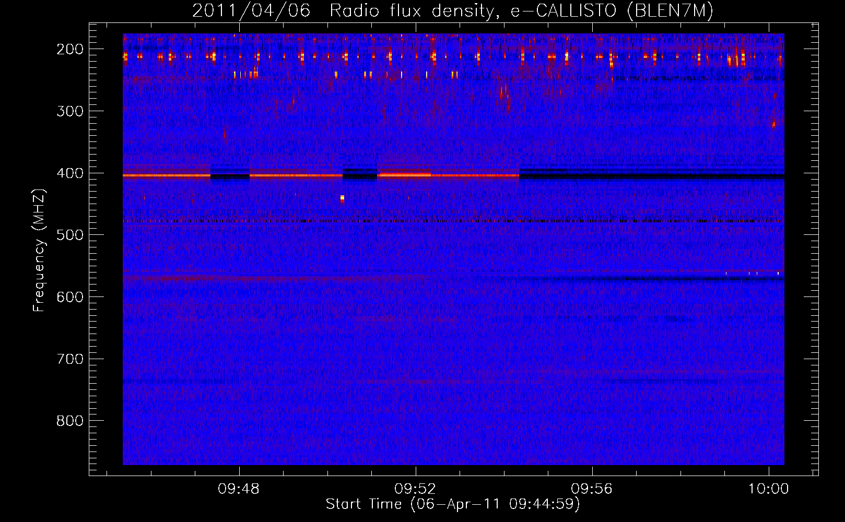
Task: Click the '200' frequency tick label
Action: coord(70,49)
